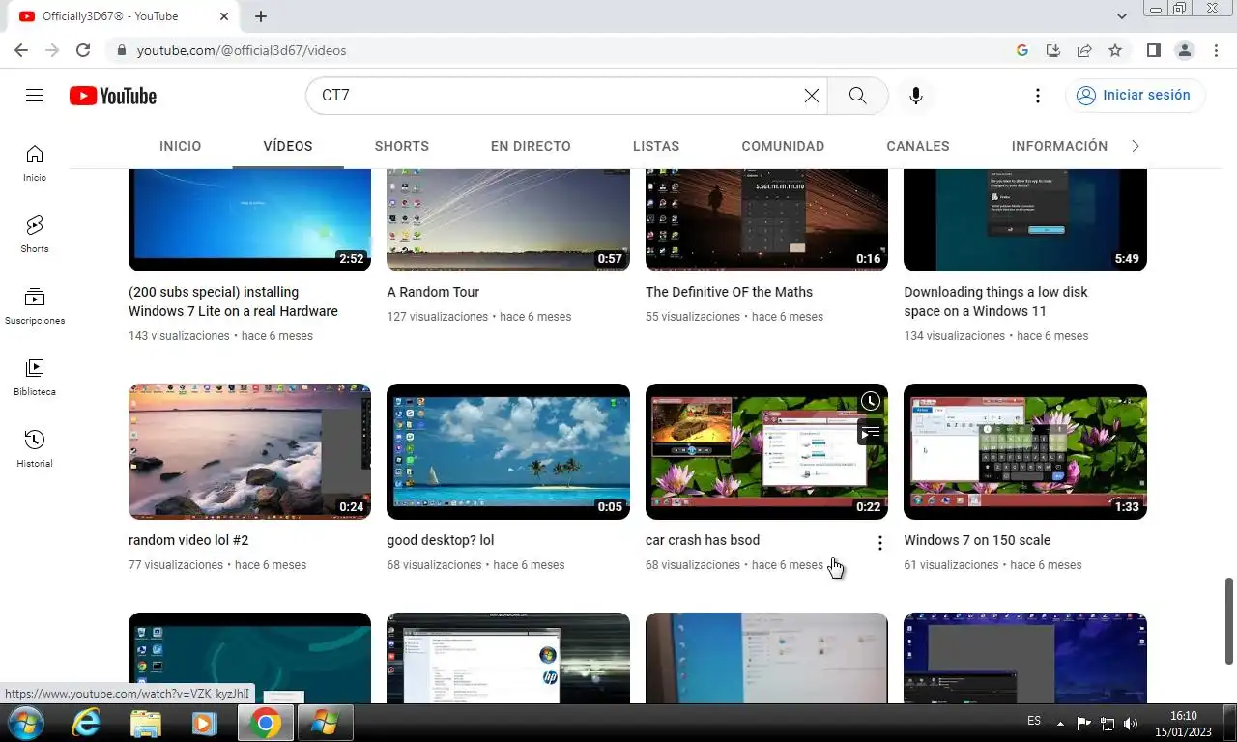Start voice search with microphone
Image resolution: width=1237 pixels, height=742 pixels.
[916, 96]
